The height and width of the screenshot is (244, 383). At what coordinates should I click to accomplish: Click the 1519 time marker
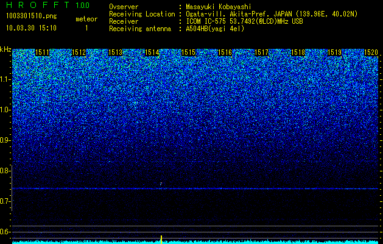(335, 52)
